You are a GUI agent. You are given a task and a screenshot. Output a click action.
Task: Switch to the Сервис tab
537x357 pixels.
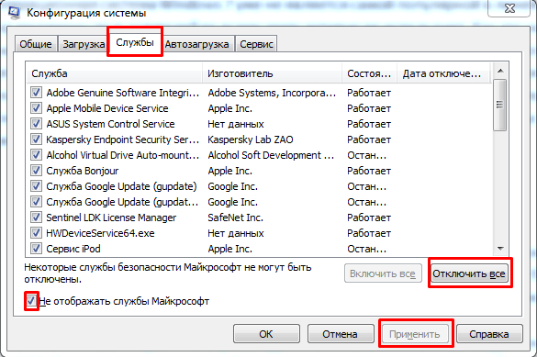[256, 44]
